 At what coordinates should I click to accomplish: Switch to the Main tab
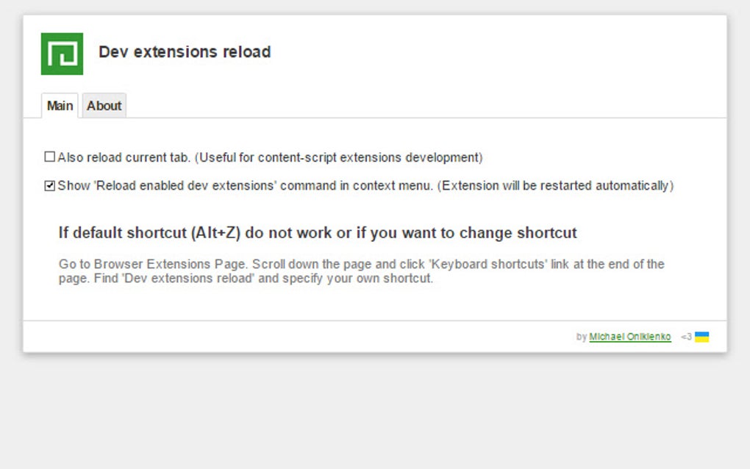pos(60,106)
